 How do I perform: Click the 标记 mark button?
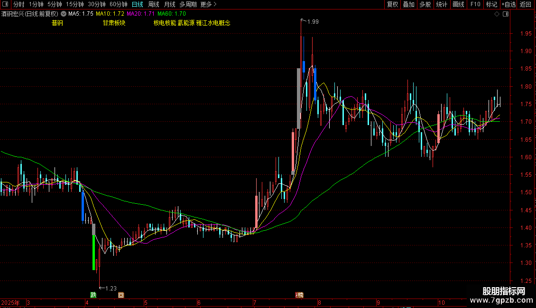point(491,4)
